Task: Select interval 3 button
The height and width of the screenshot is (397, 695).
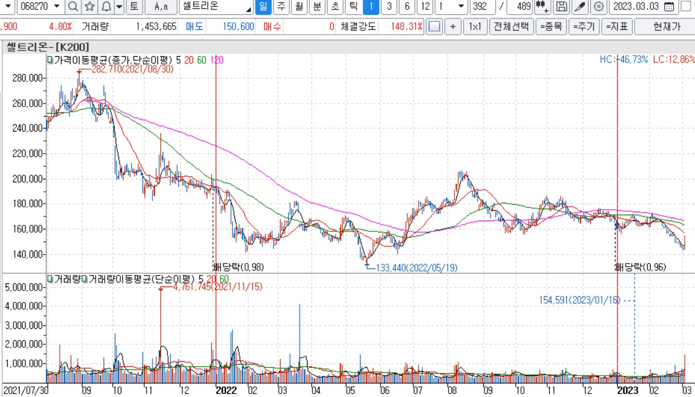Action: coord(389,6)
